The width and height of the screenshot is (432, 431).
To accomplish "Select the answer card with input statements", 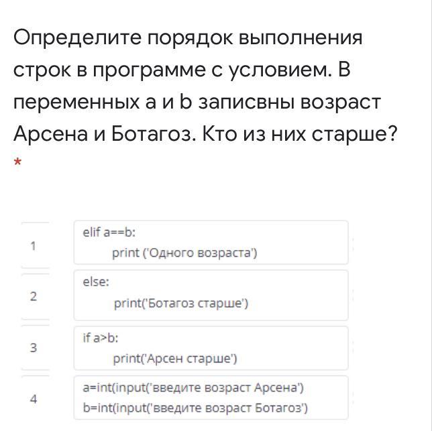I will click(x=211, y=397).
